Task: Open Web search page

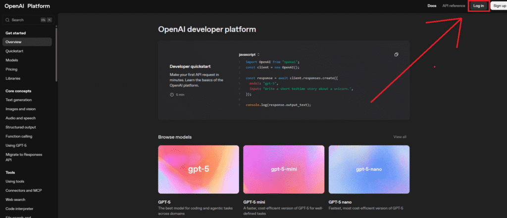Action: click(x=15, y=200)
